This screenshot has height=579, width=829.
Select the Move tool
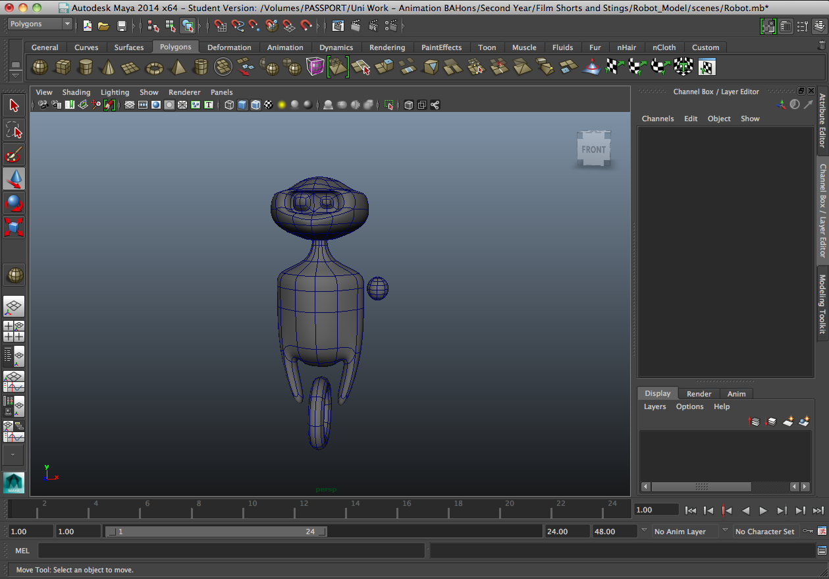(x=13, y=178)
